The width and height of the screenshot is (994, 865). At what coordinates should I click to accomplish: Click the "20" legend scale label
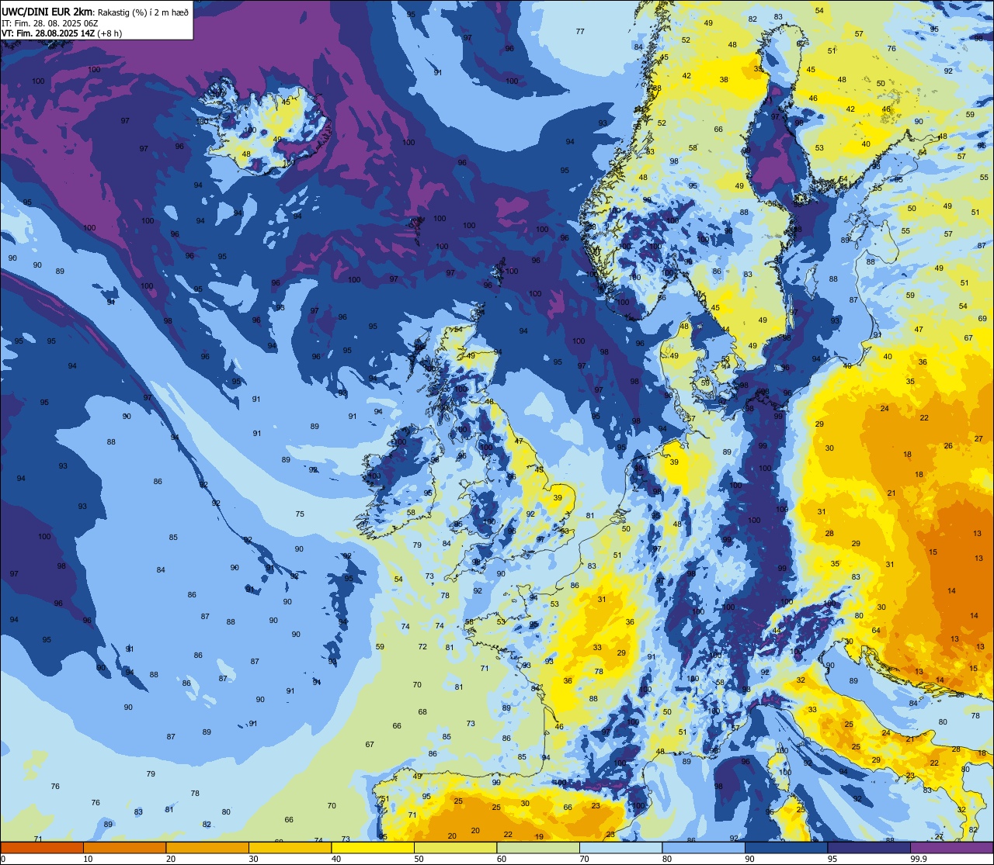171,859
